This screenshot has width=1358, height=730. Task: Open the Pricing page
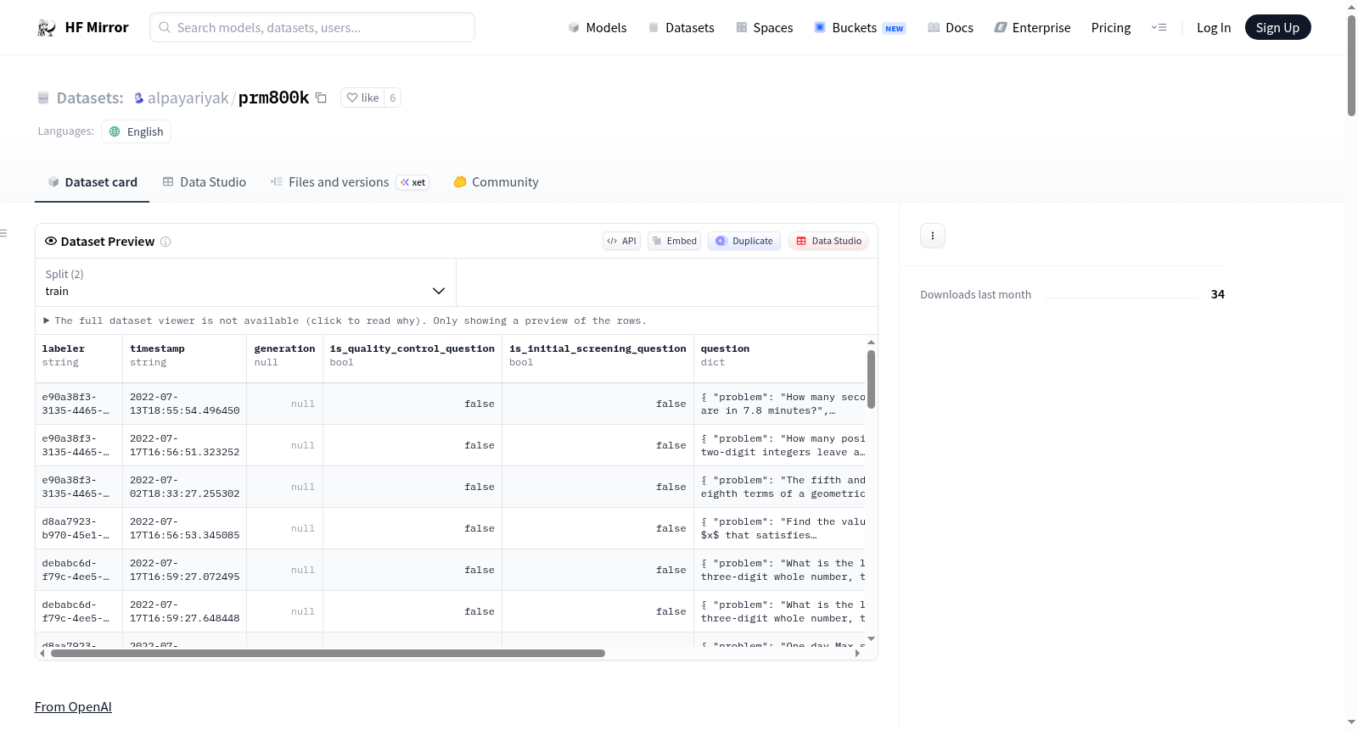pos(1111,28)
